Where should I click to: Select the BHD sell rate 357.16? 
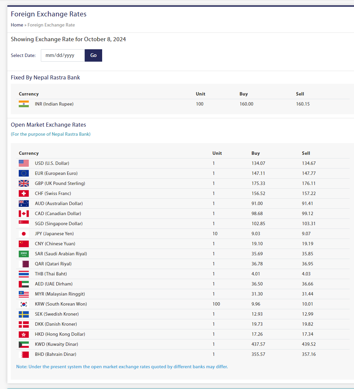[309, 354]
